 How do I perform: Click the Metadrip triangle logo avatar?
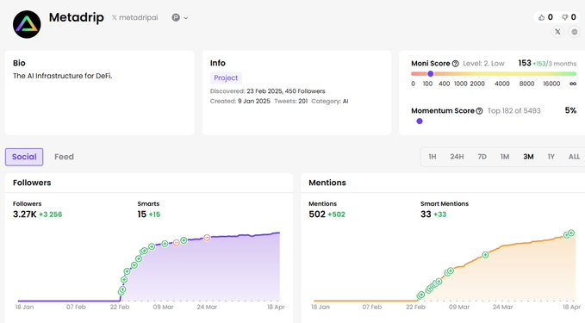pyautogui.click(x=27, y=24)
